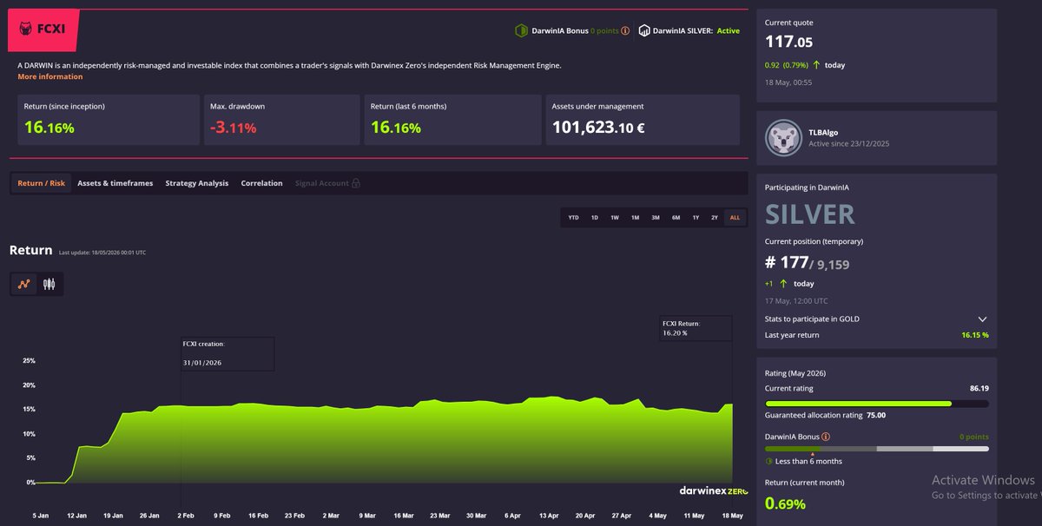The image size is (1042, 526).
Task: Click 17 May, 12:00 UTC timestamp
Action: pyautogui.click(x=795, y=300)
